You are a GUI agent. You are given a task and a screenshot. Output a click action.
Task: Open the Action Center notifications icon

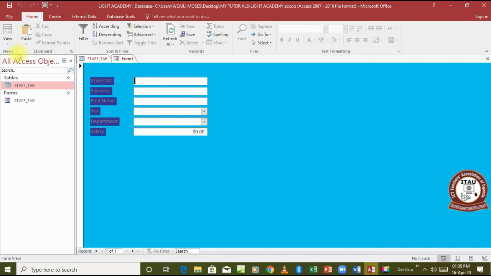(480, 269)
